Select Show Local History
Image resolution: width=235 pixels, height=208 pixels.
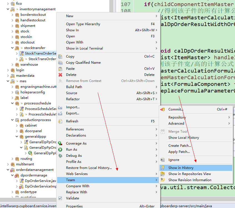[x=196, y=138]
